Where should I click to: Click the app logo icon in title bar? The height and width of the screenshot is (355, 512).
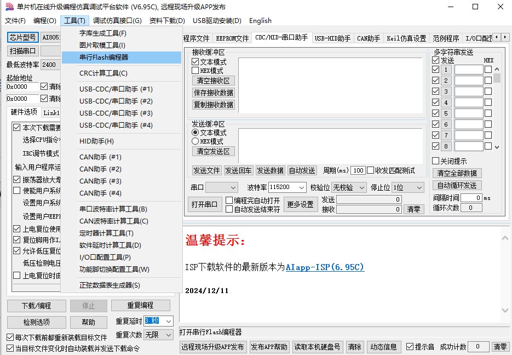10,7
